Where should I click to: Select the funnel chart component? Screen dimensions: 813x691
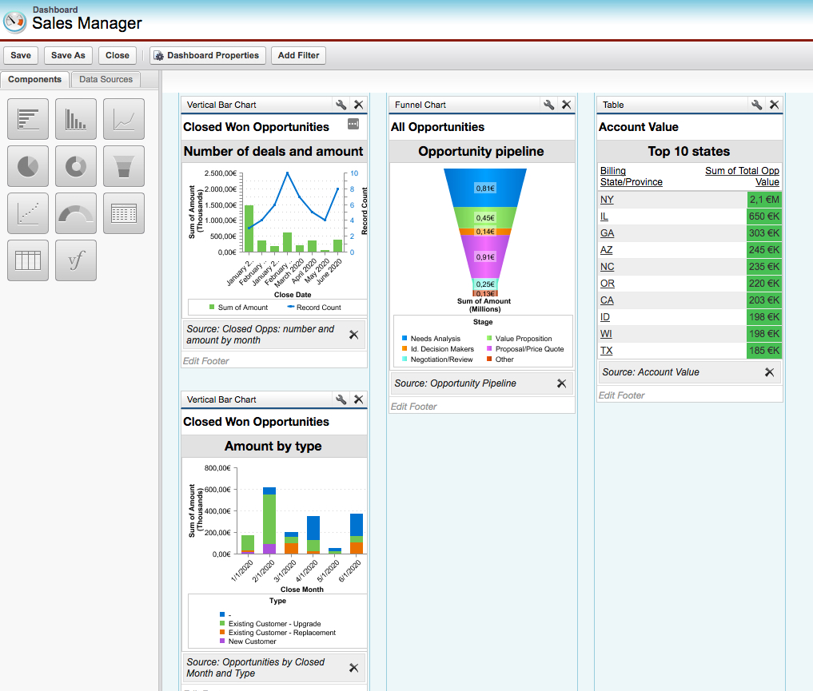124,166
